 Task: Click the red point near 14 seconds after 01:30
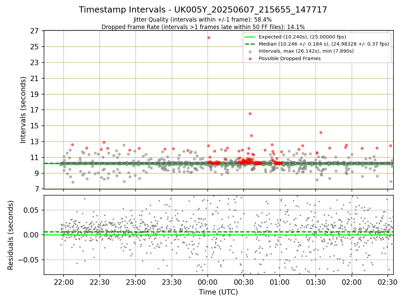321,132
